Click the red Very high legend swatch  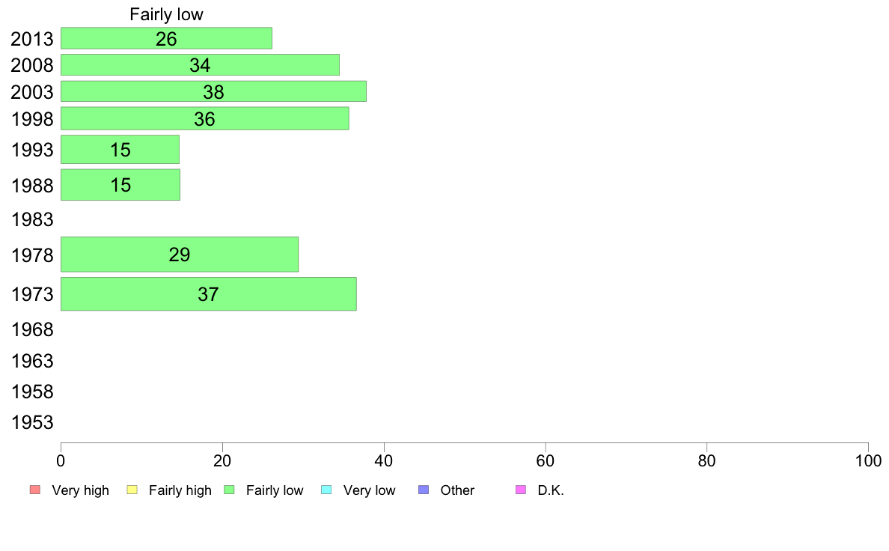click(x=35, y=490)
